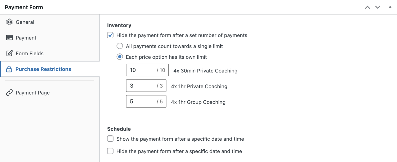This screenshot has width=397, height=162.
Task: Enable Show the payment form after specific date
Action: (x=110, y=139)
